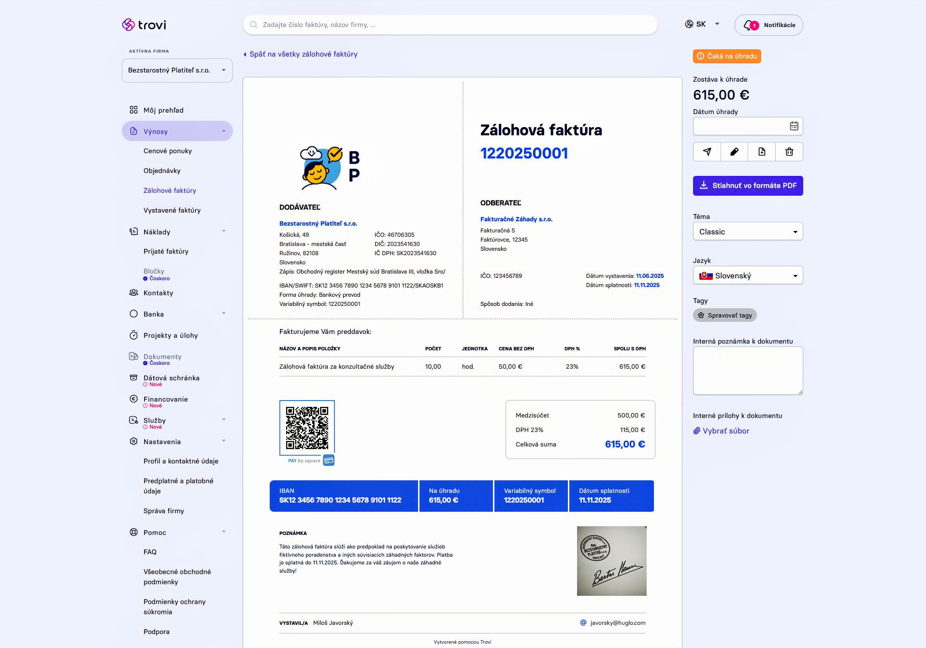Screen dimensions: 926x648
Task: Click the PAY by square QR code
Action: click(307, 428)
